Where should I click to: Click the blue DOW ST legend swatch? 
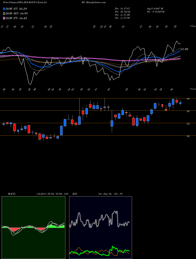point(4,9)
